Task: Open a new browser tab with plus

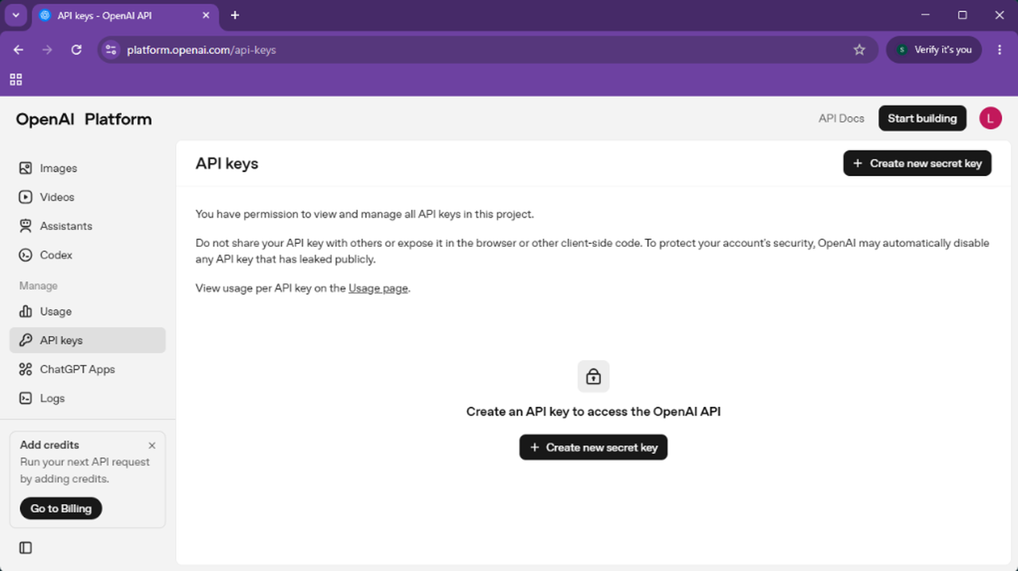Action: pyautogui.click(x=234, y=15)
